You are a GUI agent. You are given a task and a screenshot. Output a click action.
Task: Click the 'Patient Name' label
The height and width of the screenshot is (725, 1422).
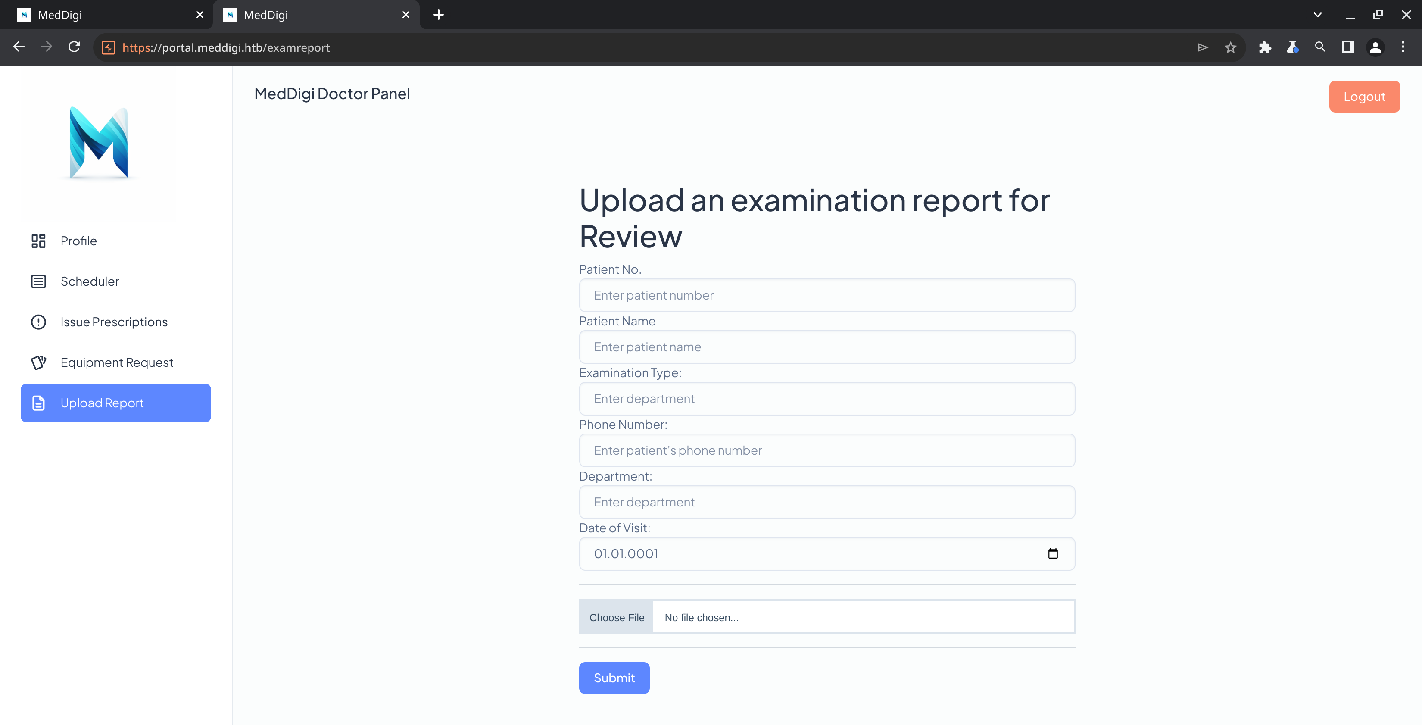point(617,321)
